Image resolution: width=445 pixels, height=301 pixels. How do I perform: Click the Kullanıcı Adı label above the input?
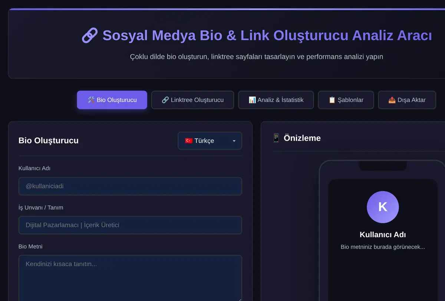[34, 168]
